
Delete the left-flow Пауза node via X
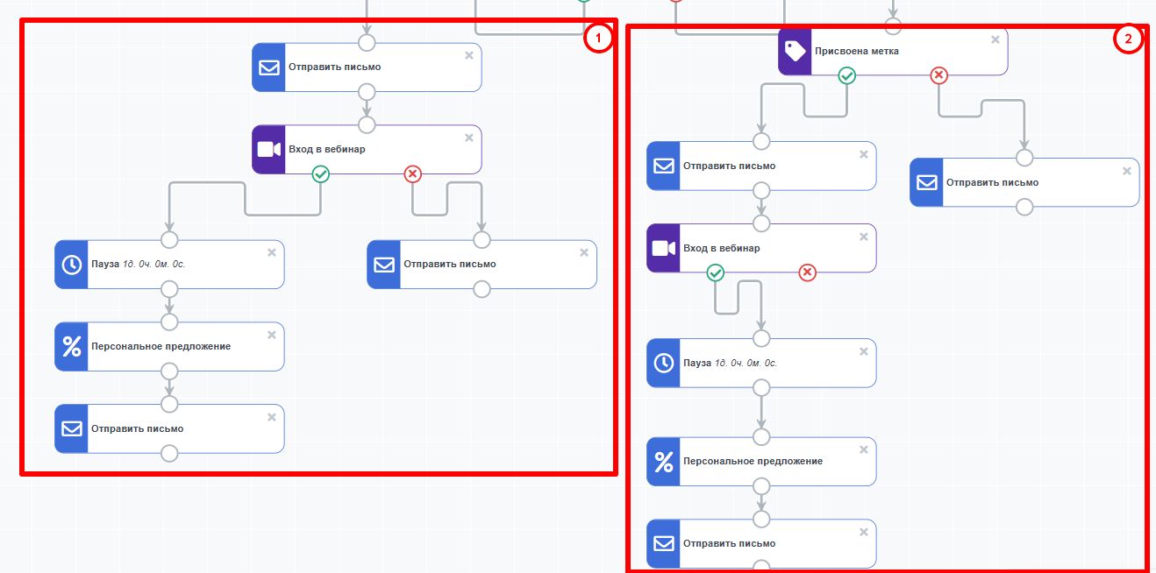click(x=272, y=252)
